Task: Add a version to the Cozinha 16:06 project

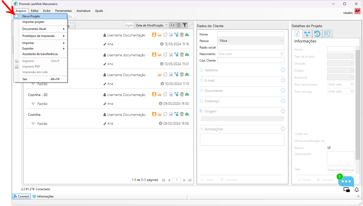Action: [x=176, y=114]
